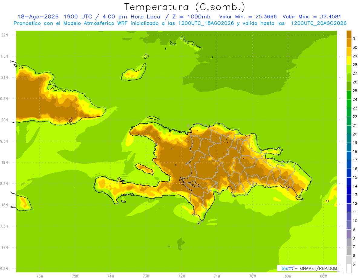
Task: Click the legend value '31'
Action: click(x=355, y=39)
